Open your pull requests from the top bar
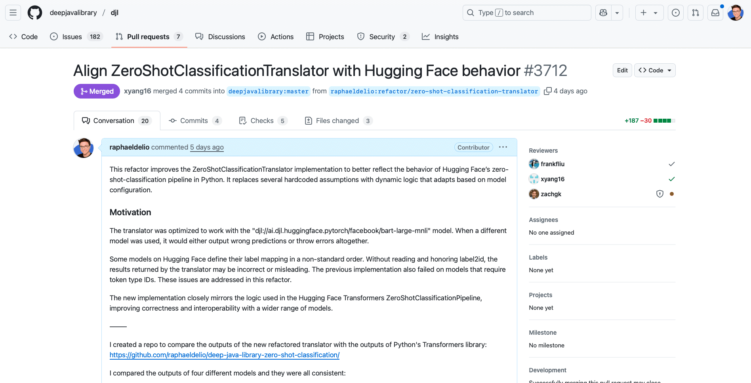The image size is (751, 383). click(695, 12)
